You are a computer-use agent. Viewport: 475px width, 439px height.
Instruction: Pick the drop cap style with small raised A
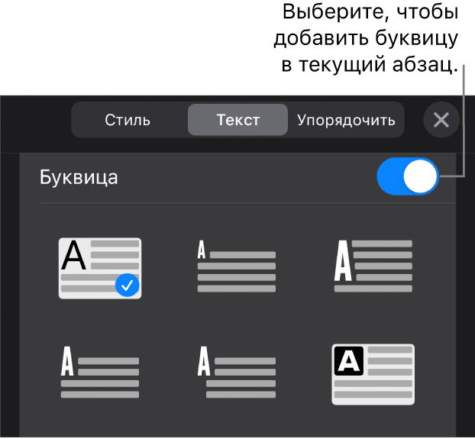pyautogui.click(x=237, y=266)
